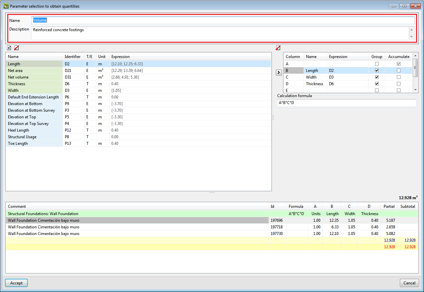This screenshot has width=424, height=292.
Task: Click the Partial column header
Action: 389,206
